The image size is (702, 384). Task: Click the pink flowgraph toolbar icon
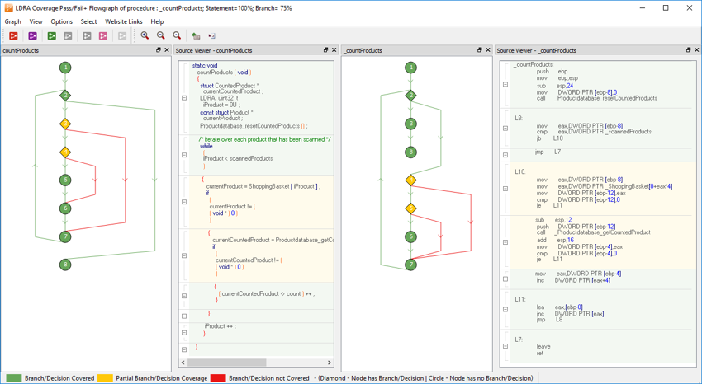(x=103, y=35)
